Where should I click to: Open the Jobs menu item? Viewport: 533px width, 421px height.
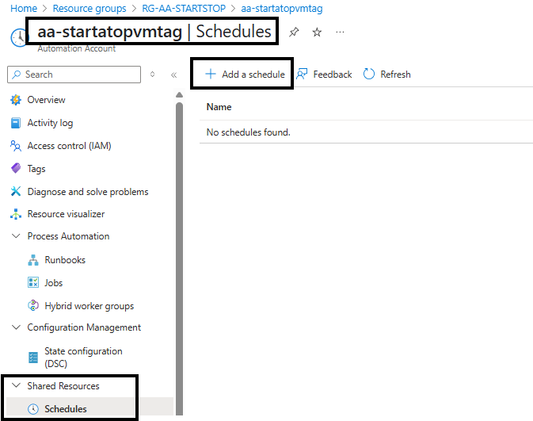[53, 283]
